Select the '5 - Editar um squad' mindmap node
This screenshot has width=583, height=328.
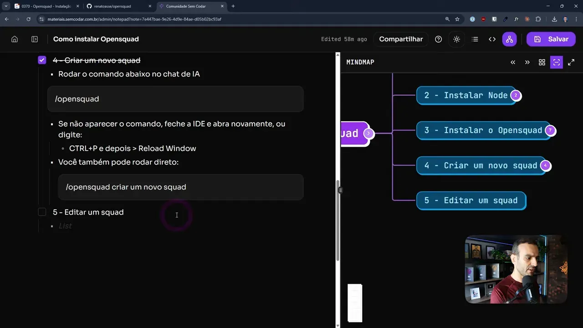coord(471,200)
